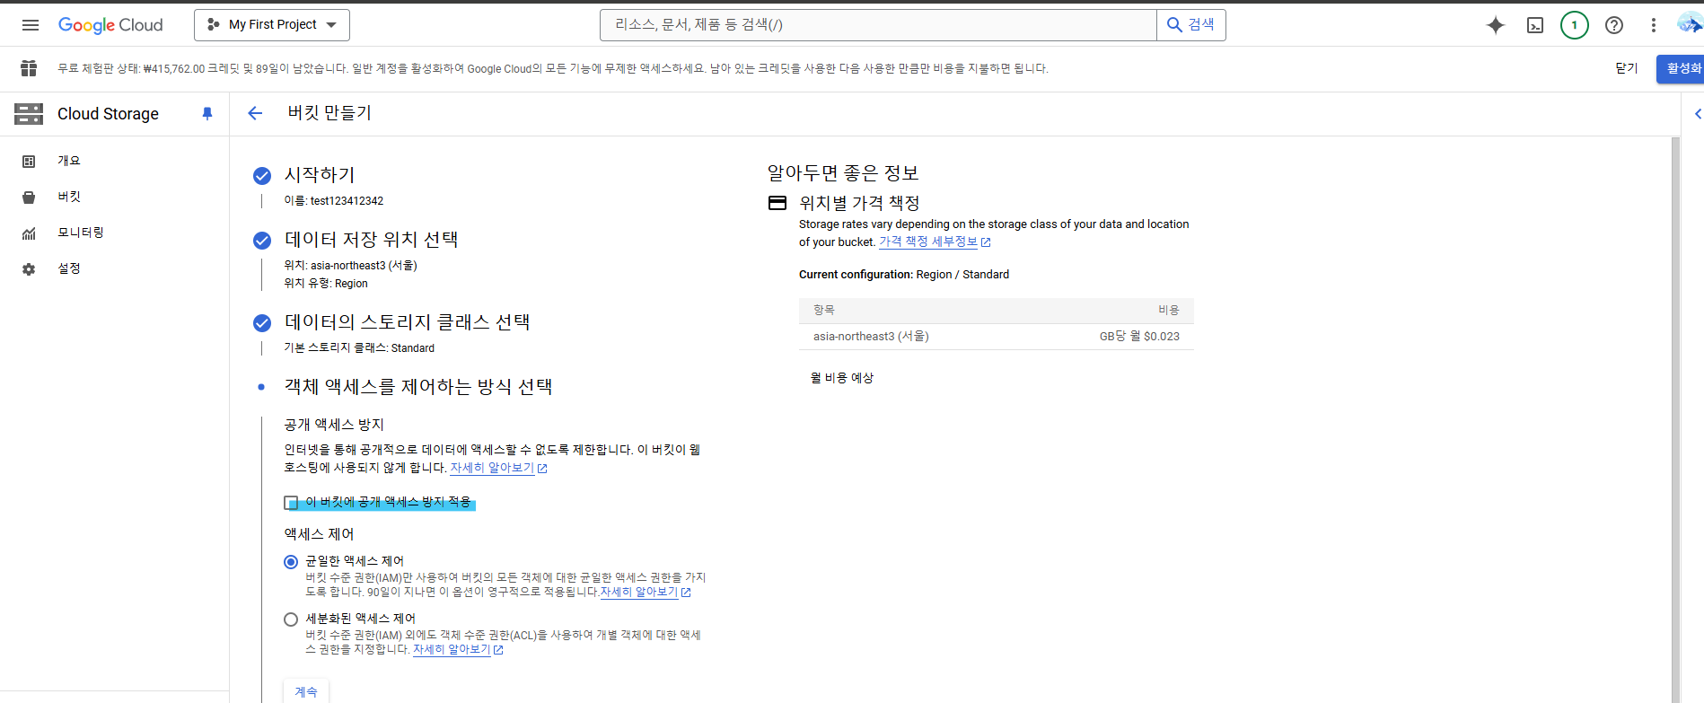Click the vertical page scrollbar
Viewport: 1704px width, 703px height.
[1675, 418]
